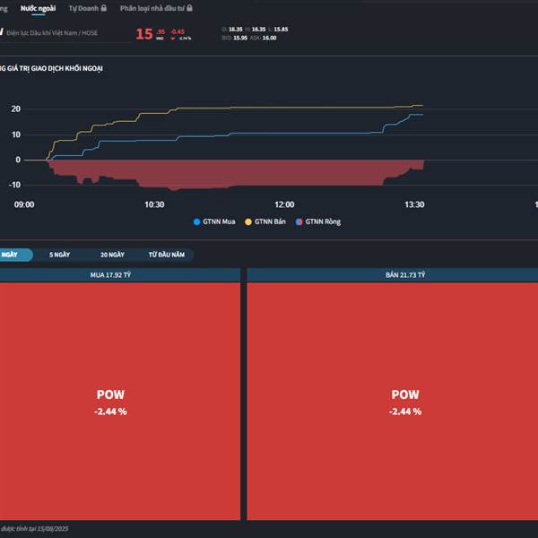The width and height of the screenshot is (538, 538).
Task: Click the red down arrow under -0.45
Action: (173, 39)
